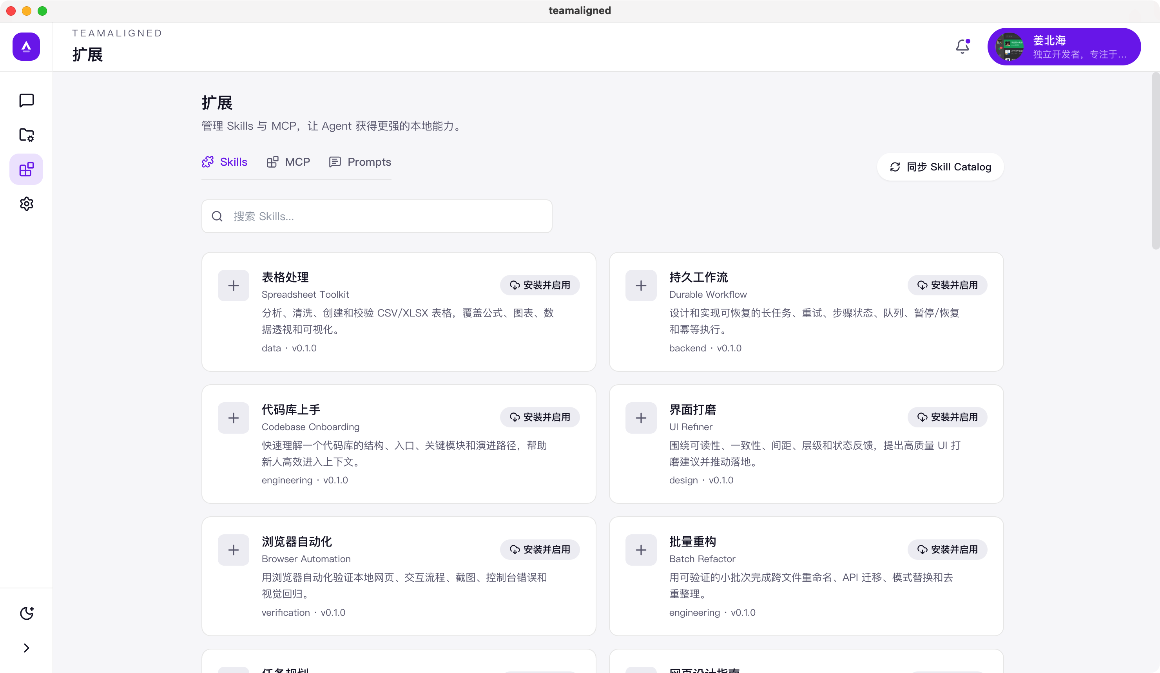Screen dimensions: 1160x673
Task: Click 'Spreadsheet Toolkit' subtitle text
Action: [x=305, y=295]
